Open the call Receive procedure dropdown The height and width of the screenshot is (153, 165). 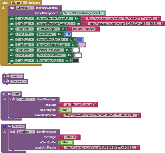[x=18, y=81]
